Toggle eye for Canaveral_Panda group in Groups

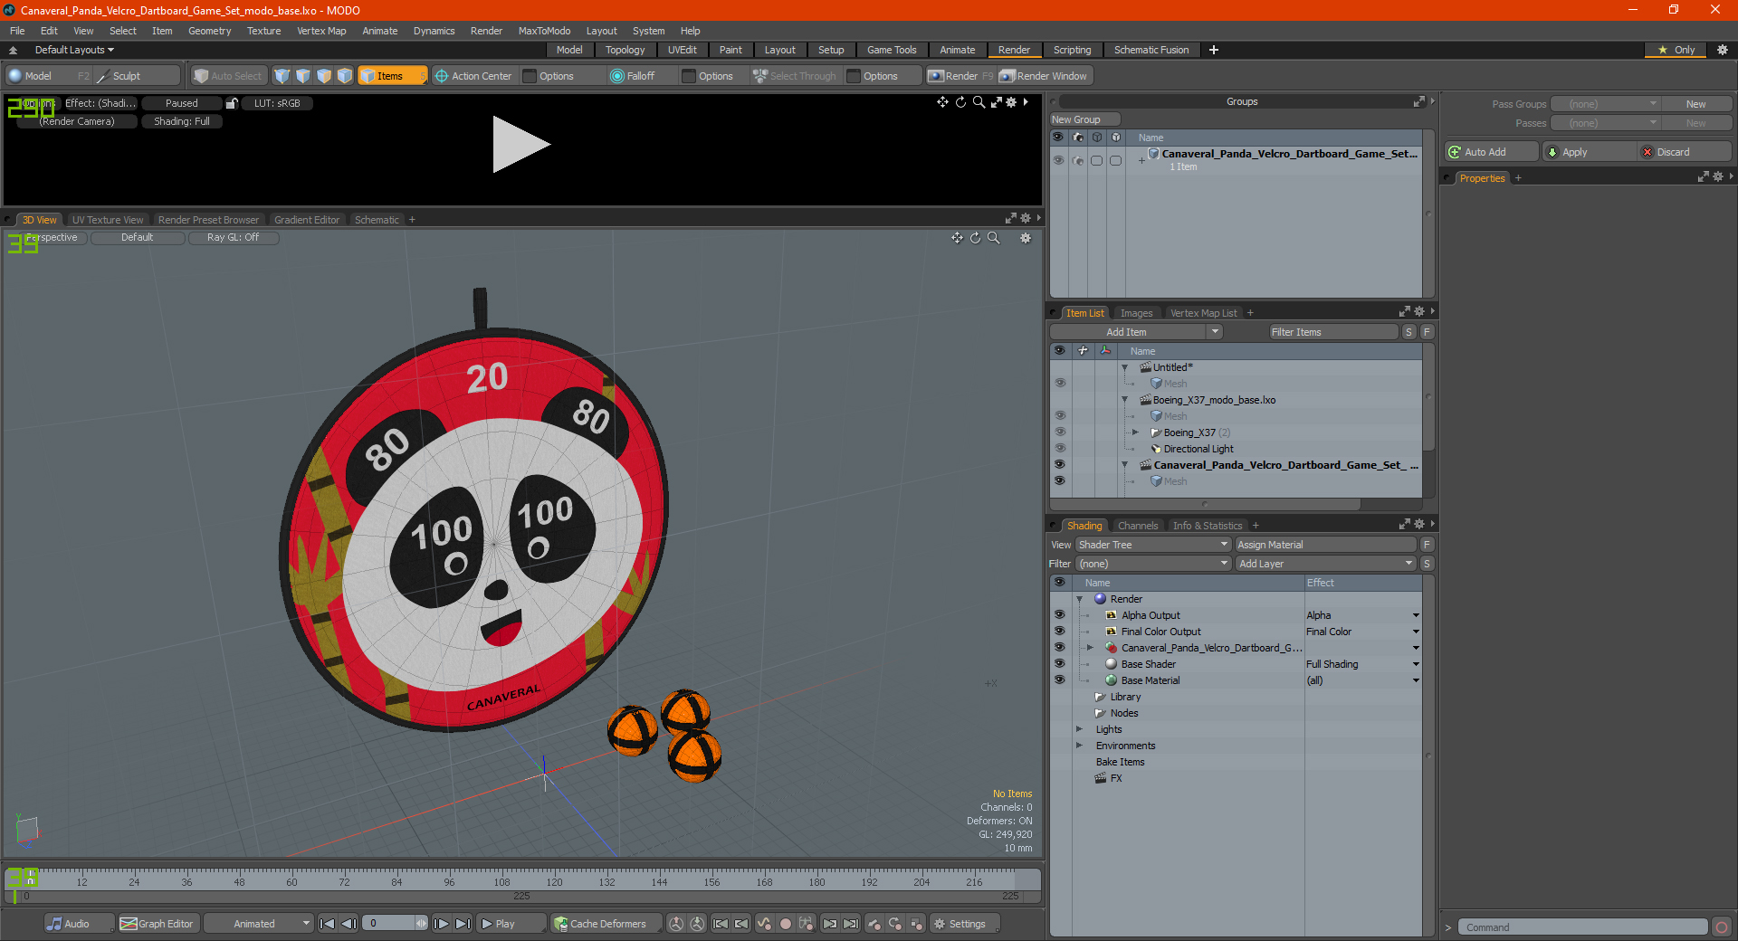pyautogui.click(x=1058, y=160)
